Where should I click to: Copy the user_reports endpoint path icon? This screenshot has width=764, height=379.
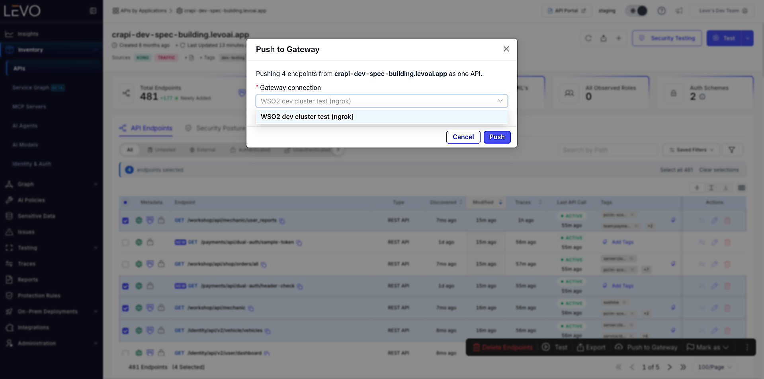coord(282,221)
